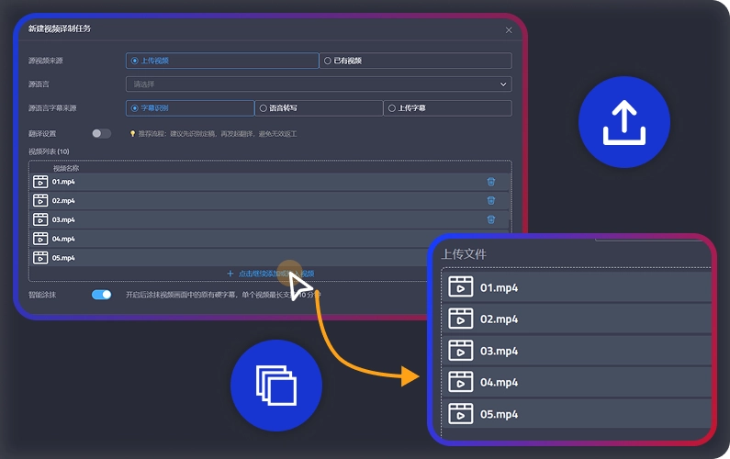This screenshot has width=730, height=459.
Task: Close the 新建视频译制任务 dialog
Action: click(510, 30)
